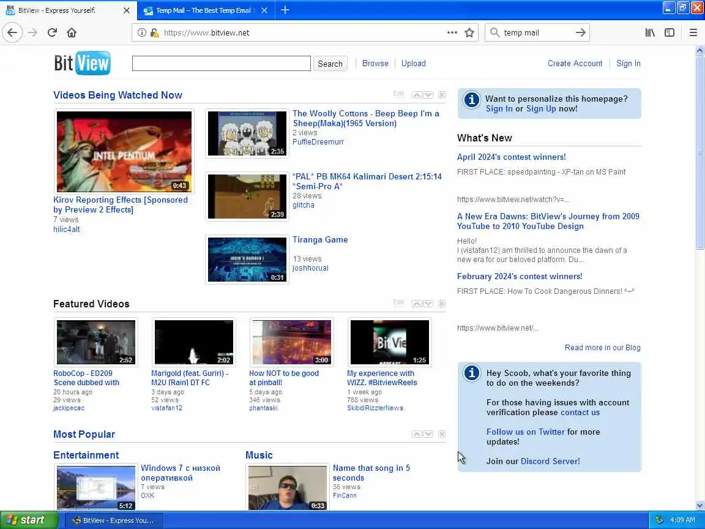Bookmark this page with the star
The height and width of the screenshot is (529, 705).
click(x=469, y=32)
